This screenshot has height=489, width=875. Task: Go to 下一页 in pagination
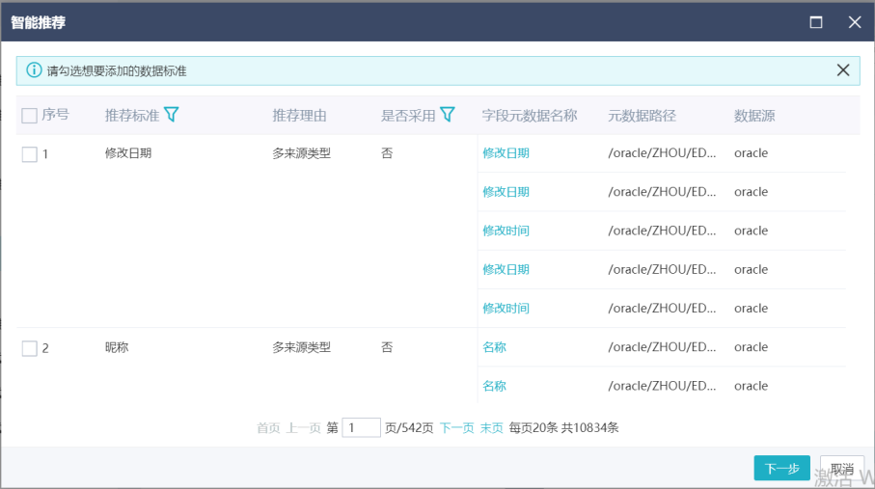456,427
